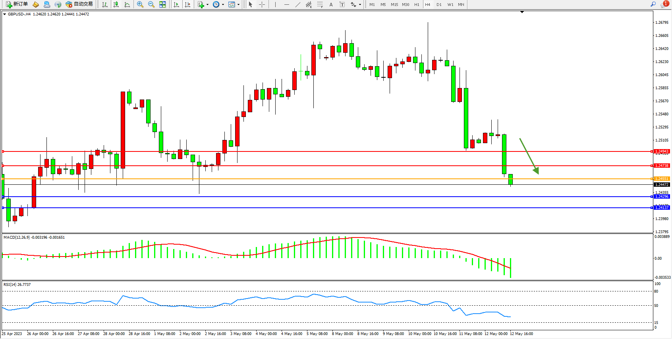Toggle the chart shift button
The image size is (672, 339).
click(187, 4)
